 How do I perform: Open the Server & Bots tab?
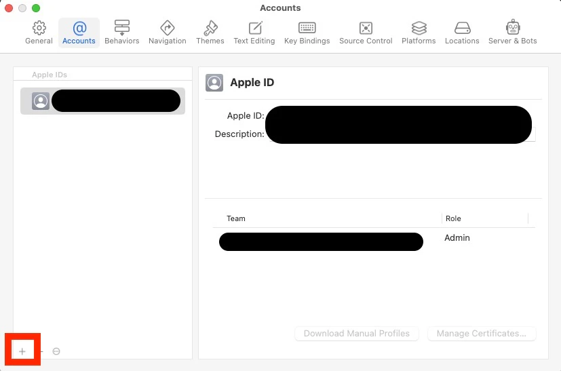[513, 33]
